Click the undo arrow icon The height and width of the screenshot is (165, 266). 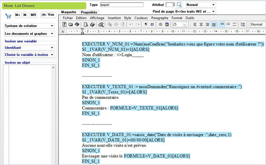[x=131, y=25]
